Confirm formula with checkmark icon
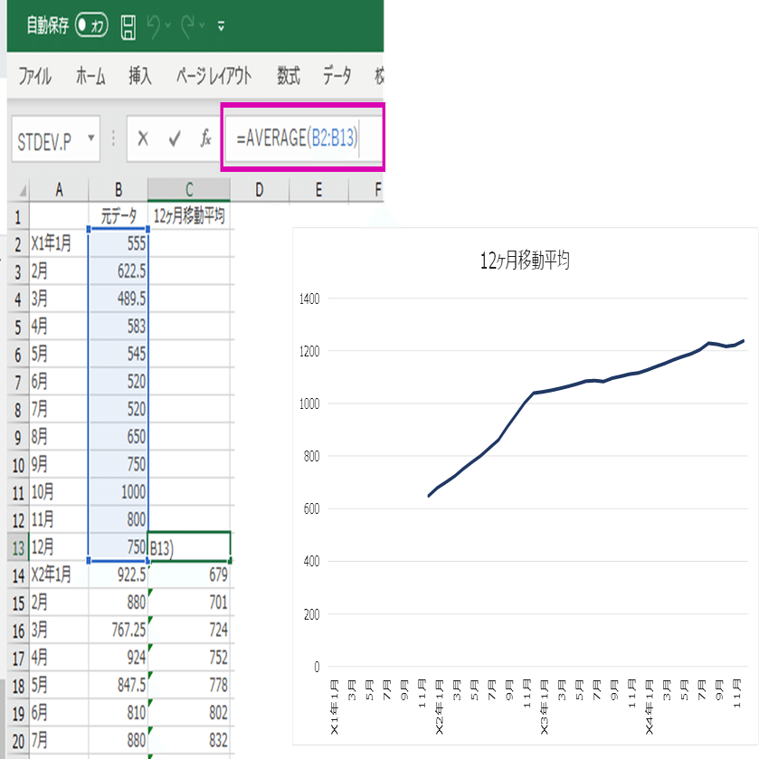759x759 pixels. pyautogui.click(x=175, y=139)
